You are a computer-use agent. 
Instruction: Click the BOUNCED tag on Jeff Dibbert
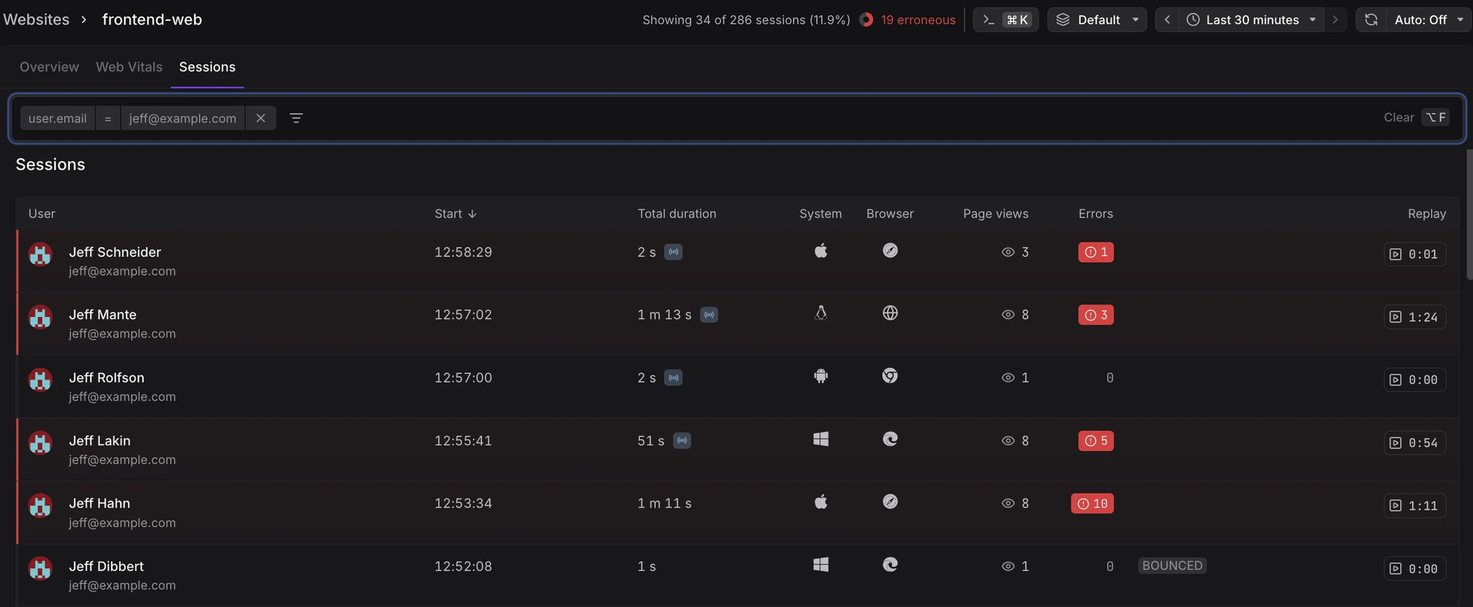[x=1172, y=565]
